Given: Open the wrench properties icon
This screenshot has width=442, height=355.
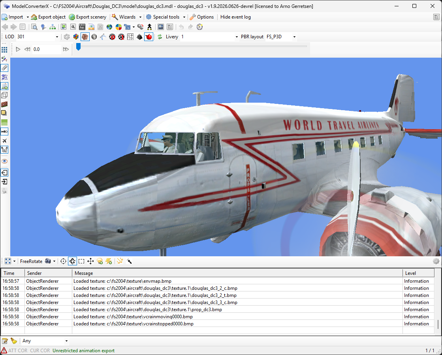Looking at the screenshot, I should point(73,27).
